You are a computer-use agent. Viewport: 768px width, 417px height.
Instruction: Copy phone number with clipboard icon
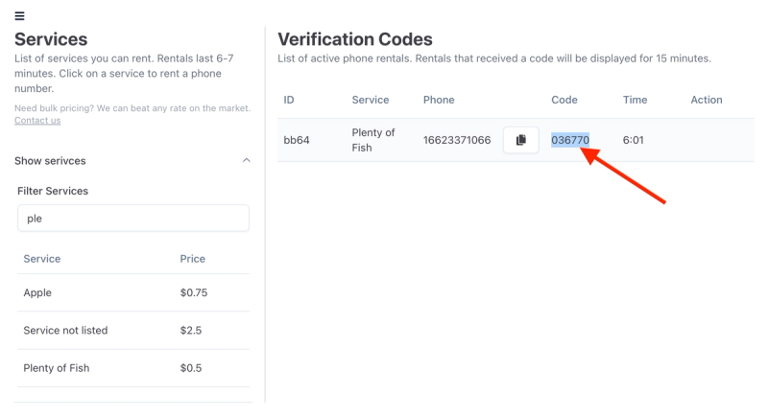pos(520,140)
